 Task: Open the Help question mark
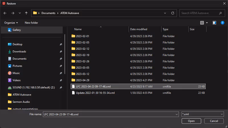pos(223,23)
